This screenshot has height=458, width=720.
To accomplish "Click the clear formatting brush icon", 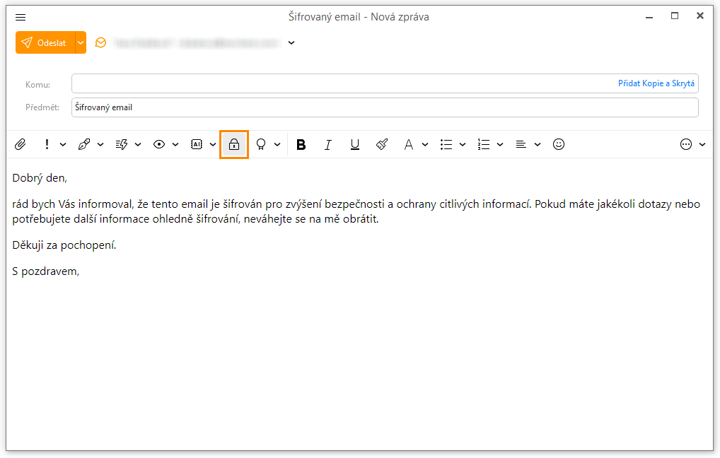I will point(382,144).
